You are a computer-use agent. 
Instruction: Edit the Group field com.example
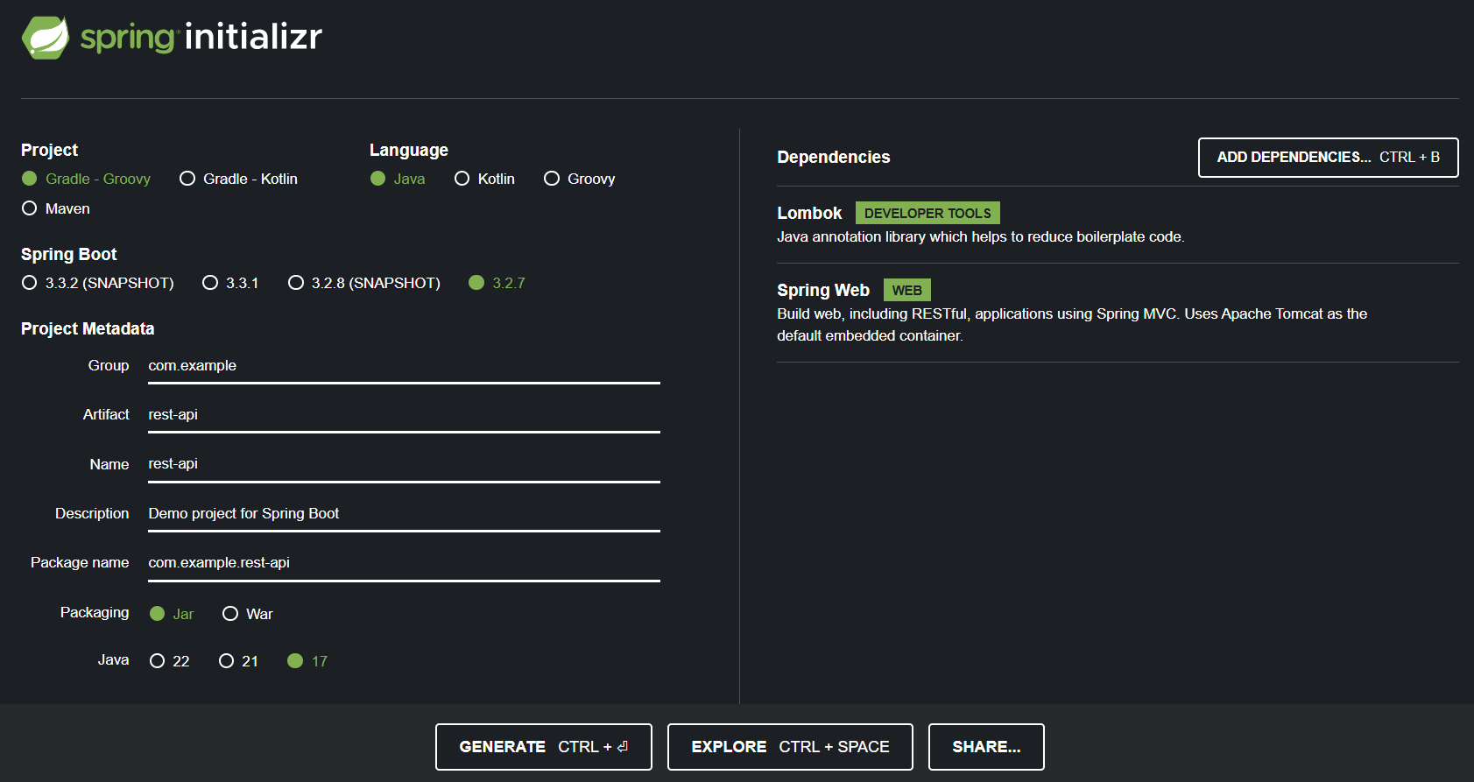404,366
